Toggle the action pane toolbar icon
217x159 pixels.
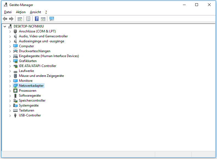43,19
